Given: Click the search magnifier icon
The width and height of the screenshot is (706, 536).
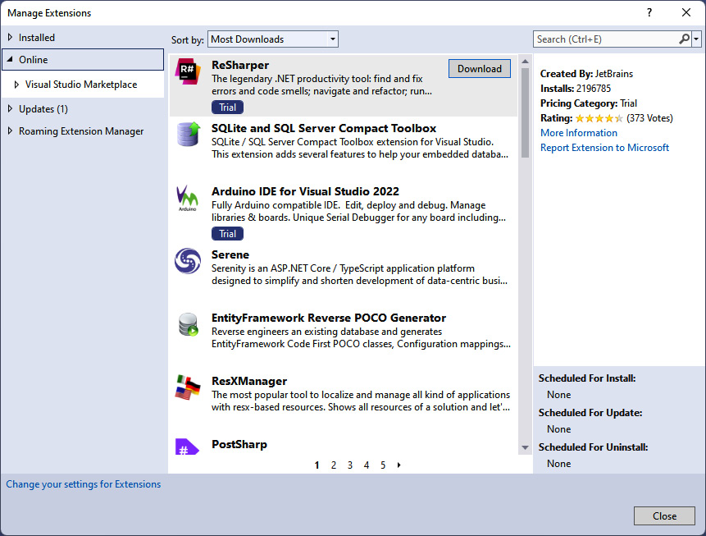Looking at the screenshot, I should click(684, 39).
